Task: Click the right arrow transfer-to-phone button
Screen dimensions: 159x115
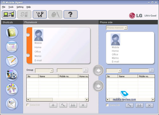Action: tap(98, 70)
